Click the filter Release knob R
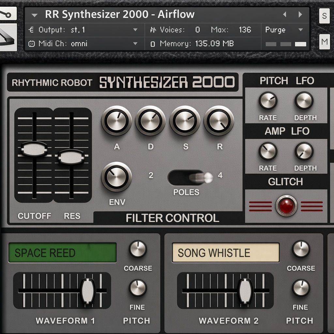 tap(219, 121)
